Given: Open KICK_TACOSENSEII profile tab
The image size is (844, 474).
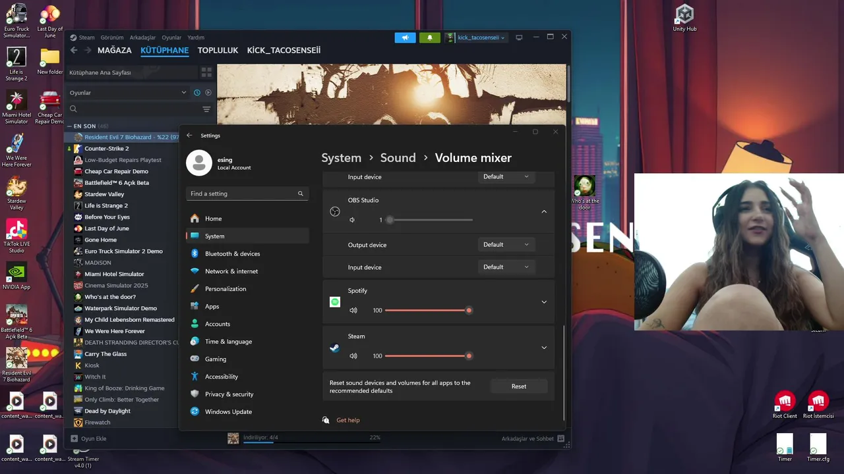Looking at the screenshot, I should click(x=284, y=50).
